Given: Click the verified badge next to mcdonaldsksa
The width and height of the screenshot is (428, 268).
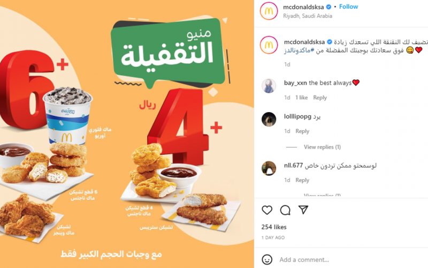Looking at the screenshot, I should pos(328,7).
